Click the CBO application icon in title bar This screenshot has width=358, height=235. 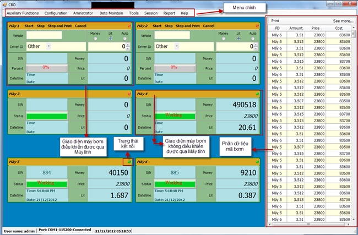point(5,4)
